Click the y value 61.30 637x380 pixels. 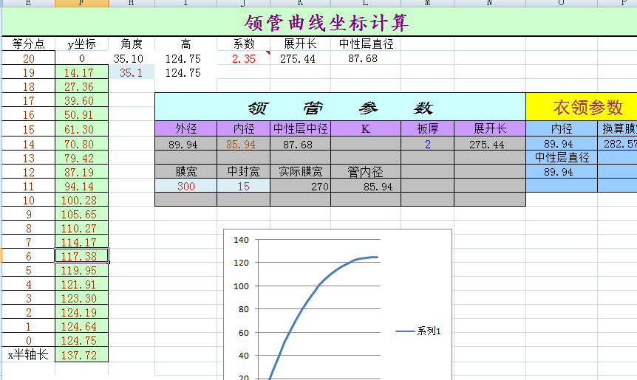tap(81, 129)
